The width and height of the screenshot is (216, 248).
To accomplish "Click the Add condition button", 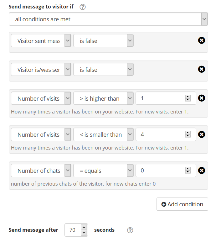I will click(182, 204).
